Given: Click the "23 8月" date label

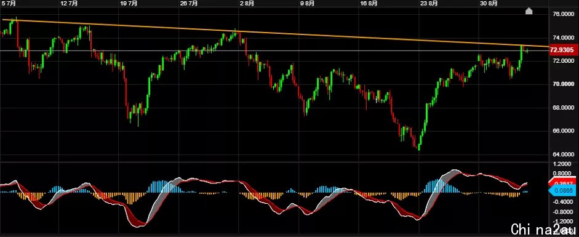Looking at the screenshot, I should (x=429, y=3).
